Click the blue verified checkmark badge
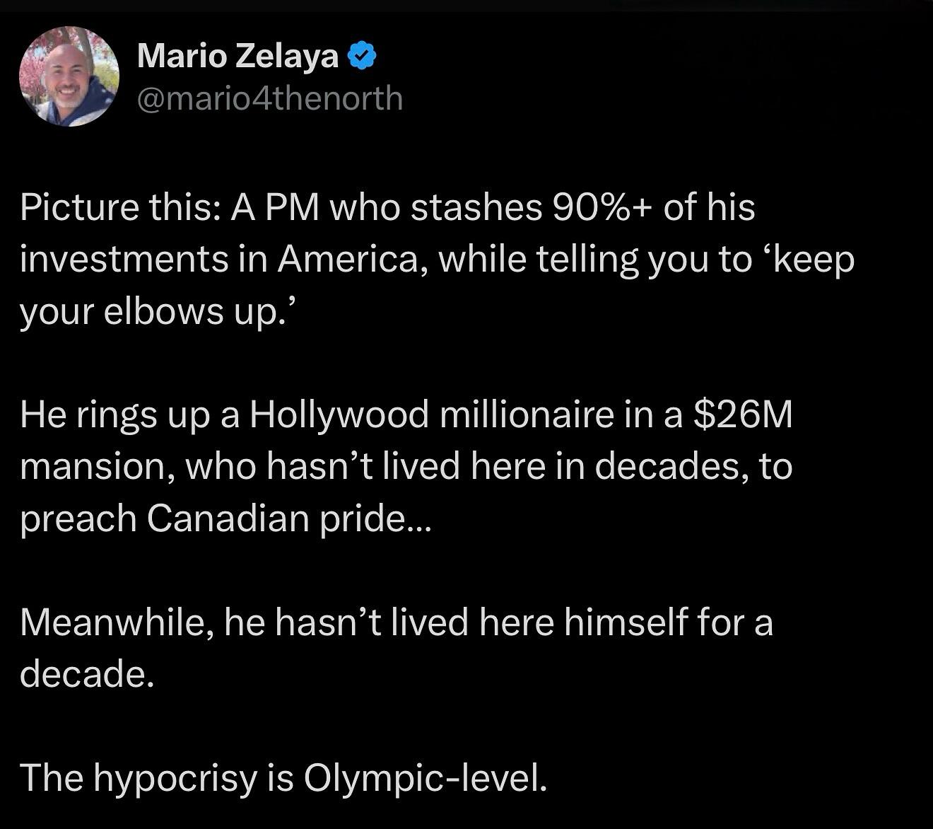Image resolution: width=933 pixels, height=829 pixels. coord(363,55)
